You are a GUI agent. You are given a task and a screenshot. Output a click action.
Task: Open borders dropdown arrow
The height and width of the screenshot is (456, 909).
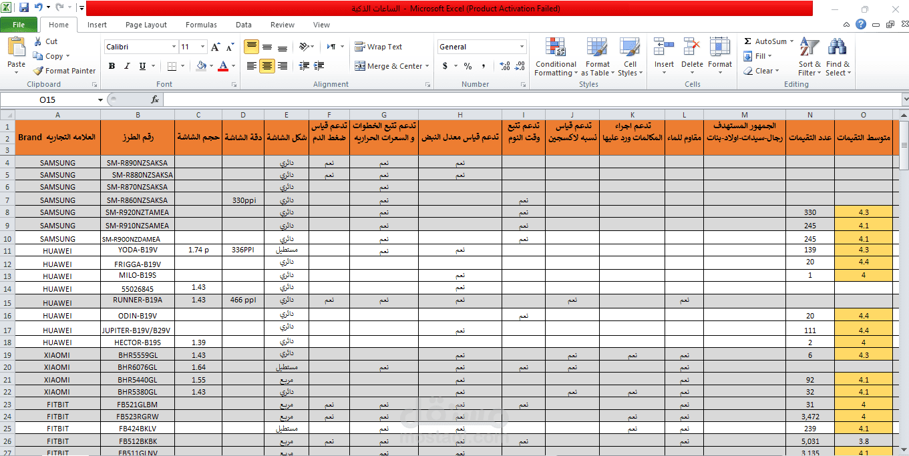coord(183,66)
